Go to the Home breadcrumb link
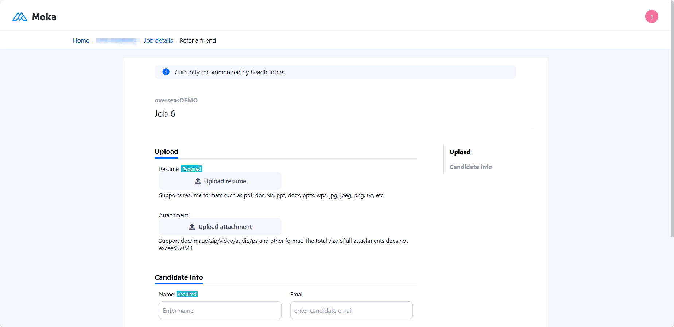The width and height of the screenshot is (674, 327). click(x=81, y=40)
